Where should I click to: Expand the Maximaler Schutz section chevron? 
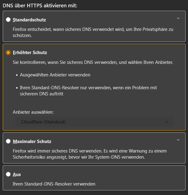coord(178,140)
